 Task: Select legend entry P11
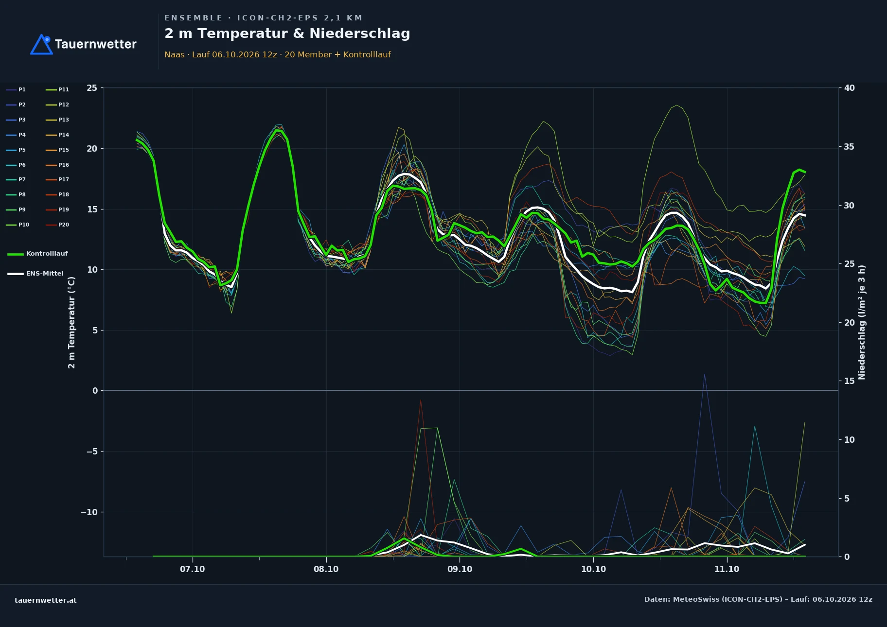point(57,89)
